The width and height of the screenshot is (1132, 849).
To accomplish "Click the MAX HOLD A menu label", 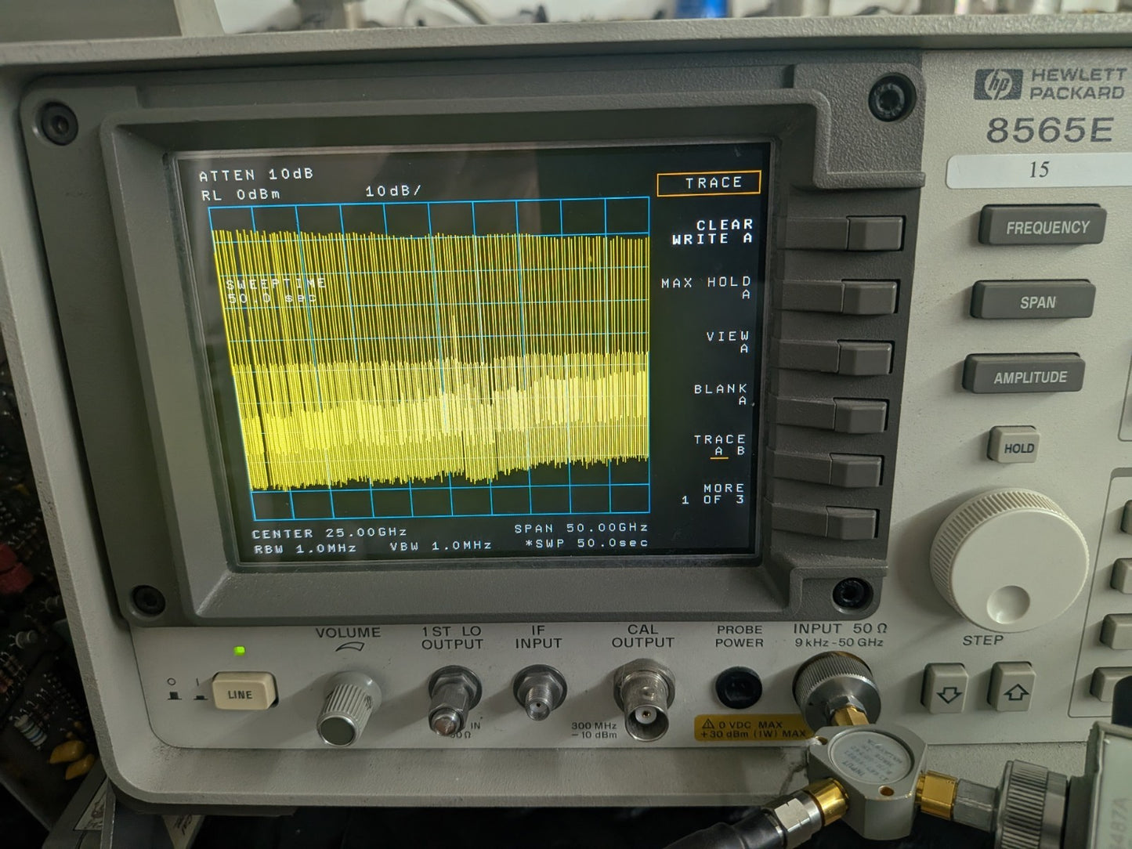I will (706, 287).
